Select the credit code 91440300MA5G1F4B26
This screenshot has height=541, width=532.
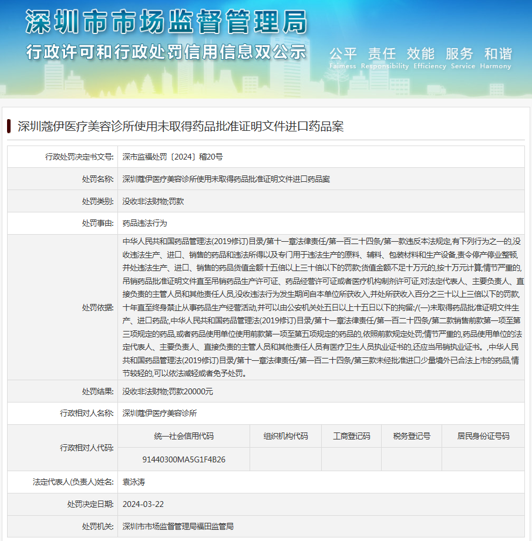184,459
